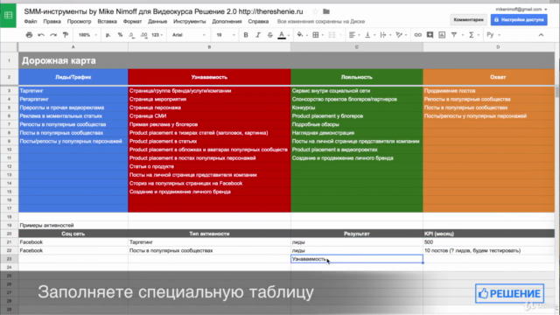Click the Print icon

click(x=29, y=35)
